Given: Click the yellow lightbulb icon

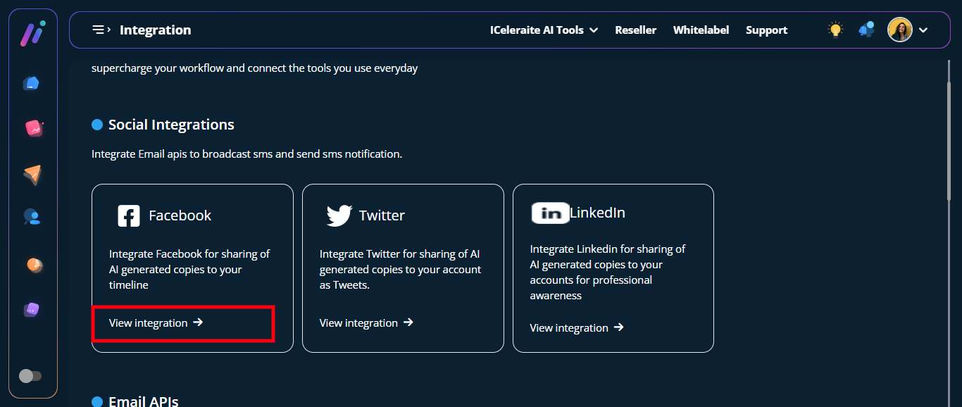Looking at the screenshot, I should [x=835, y=30].
